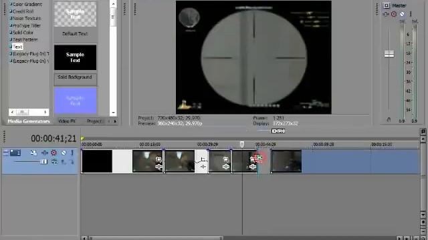Open video track compositing mode button
Screen dimensions: 428x240
point(55,162)
